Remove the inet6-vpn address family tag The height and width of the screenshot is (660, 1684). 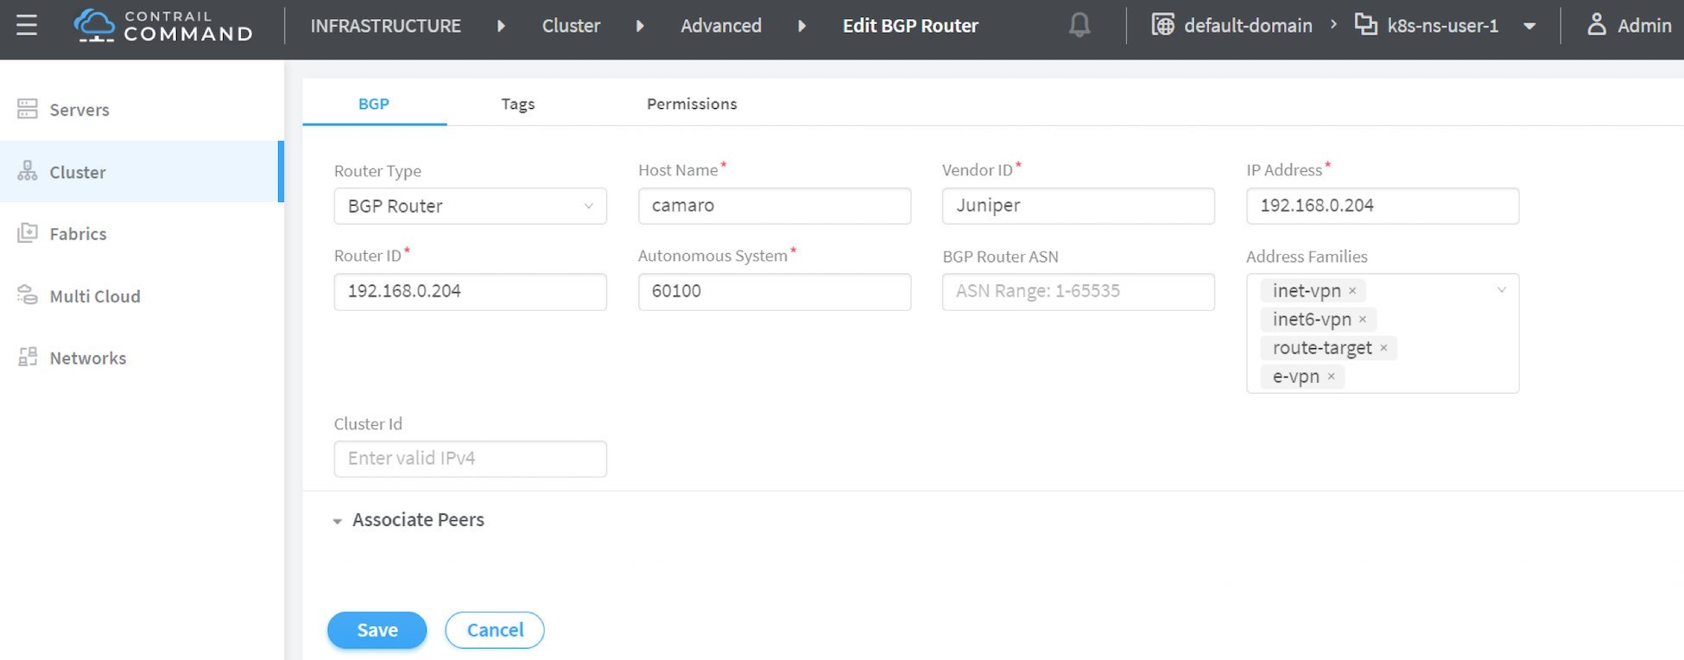point(1363,320)
